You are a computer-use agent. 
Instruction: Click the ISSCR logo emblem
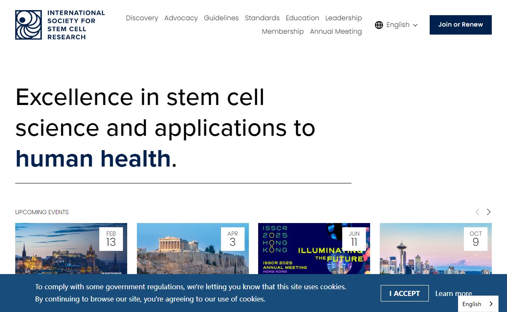[28, 25]
